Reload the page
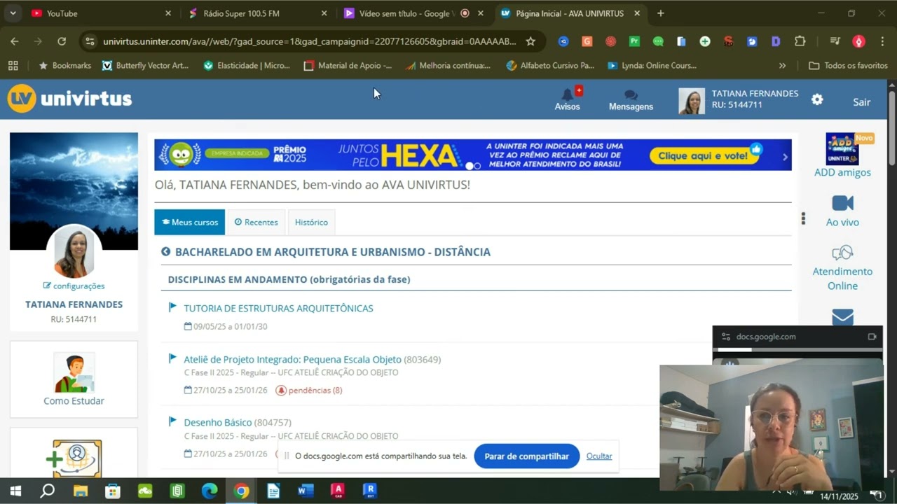897x504 pixels. point(62,41)
